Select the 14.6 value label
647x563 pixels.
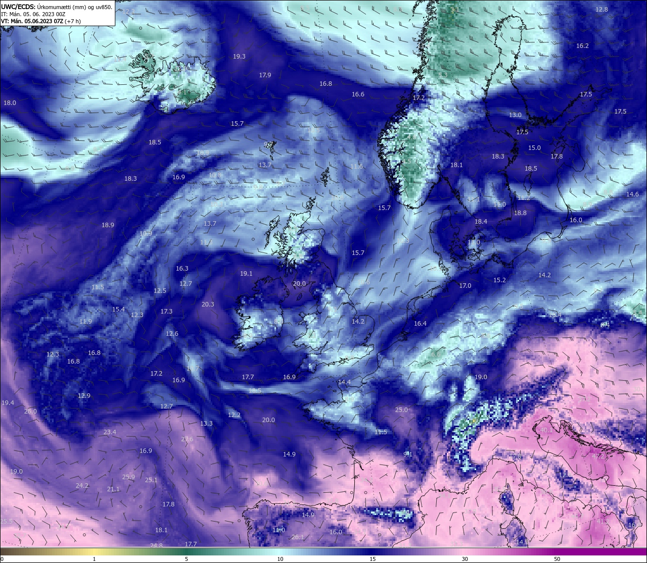[x=632, y=194]
